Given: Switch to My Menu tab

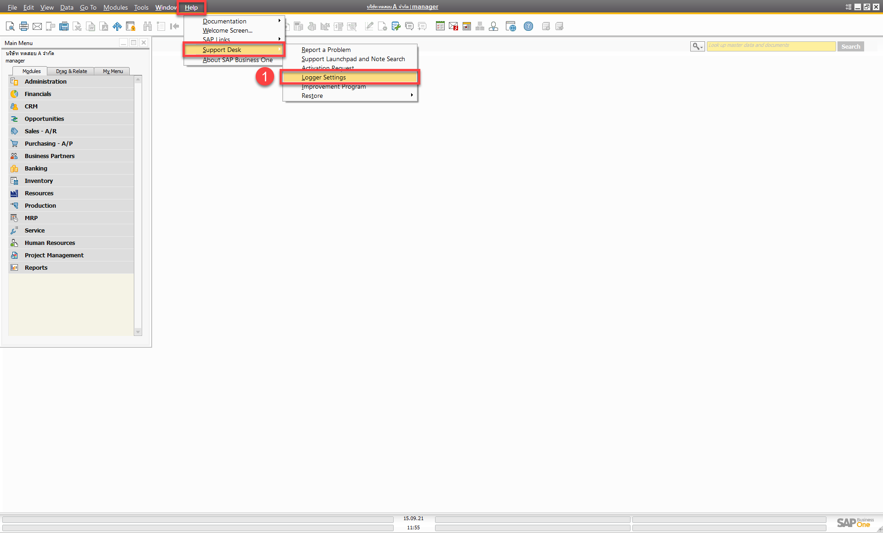Looking at the screenshot, I should click(x=113, y=71).
